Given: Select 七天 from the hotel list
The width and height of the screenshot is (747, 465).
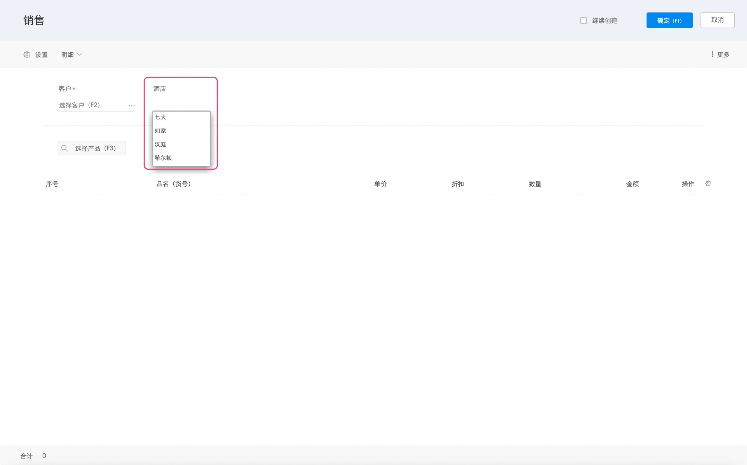Looking at the screenshot, I should point(182,117).
